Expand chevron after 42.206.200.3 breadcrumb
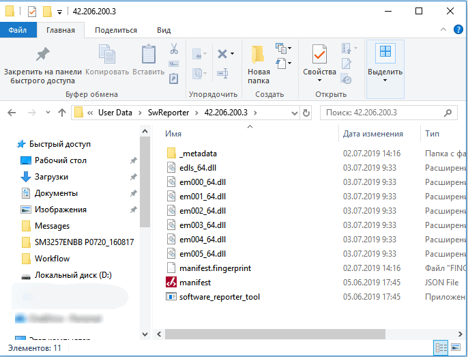 coord(255,113)
